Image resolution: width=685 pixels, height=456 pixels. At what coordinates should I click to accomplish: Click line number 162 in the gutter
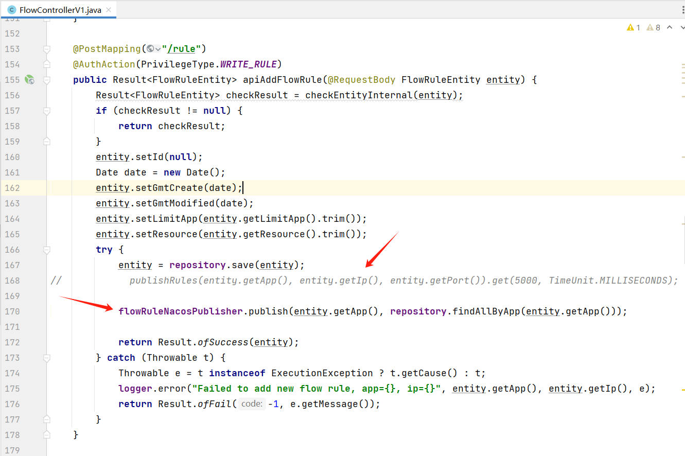coord(12,188)
